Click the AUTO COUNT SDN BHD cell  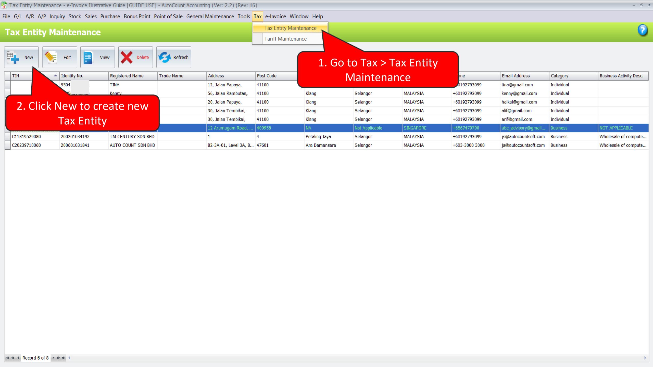[x=132, y=145]
